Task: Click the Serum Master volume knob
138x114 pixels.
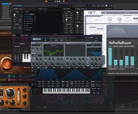Action: coord(96,38)
